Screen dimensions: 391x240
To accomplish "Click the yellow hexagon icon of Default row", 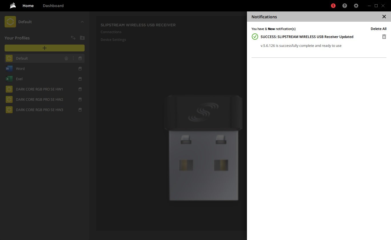I will 9,58.
